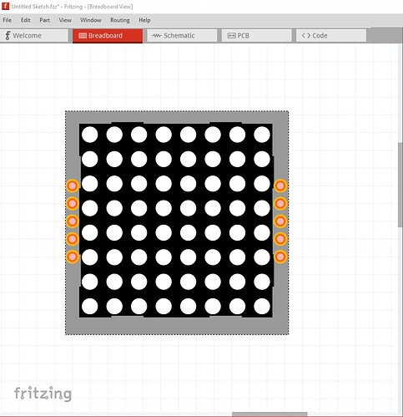Viewport: 403px width, 417px height.
Task: Switch to the Code tab
Action: click(331, 36)
